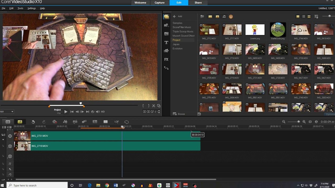Play the preview
The height and width of the screenshot is (188, 335).
click(66, 112)
